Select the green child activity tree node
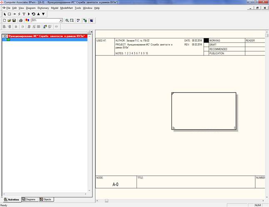The image size is (269, 207). (x=8, y=40)
